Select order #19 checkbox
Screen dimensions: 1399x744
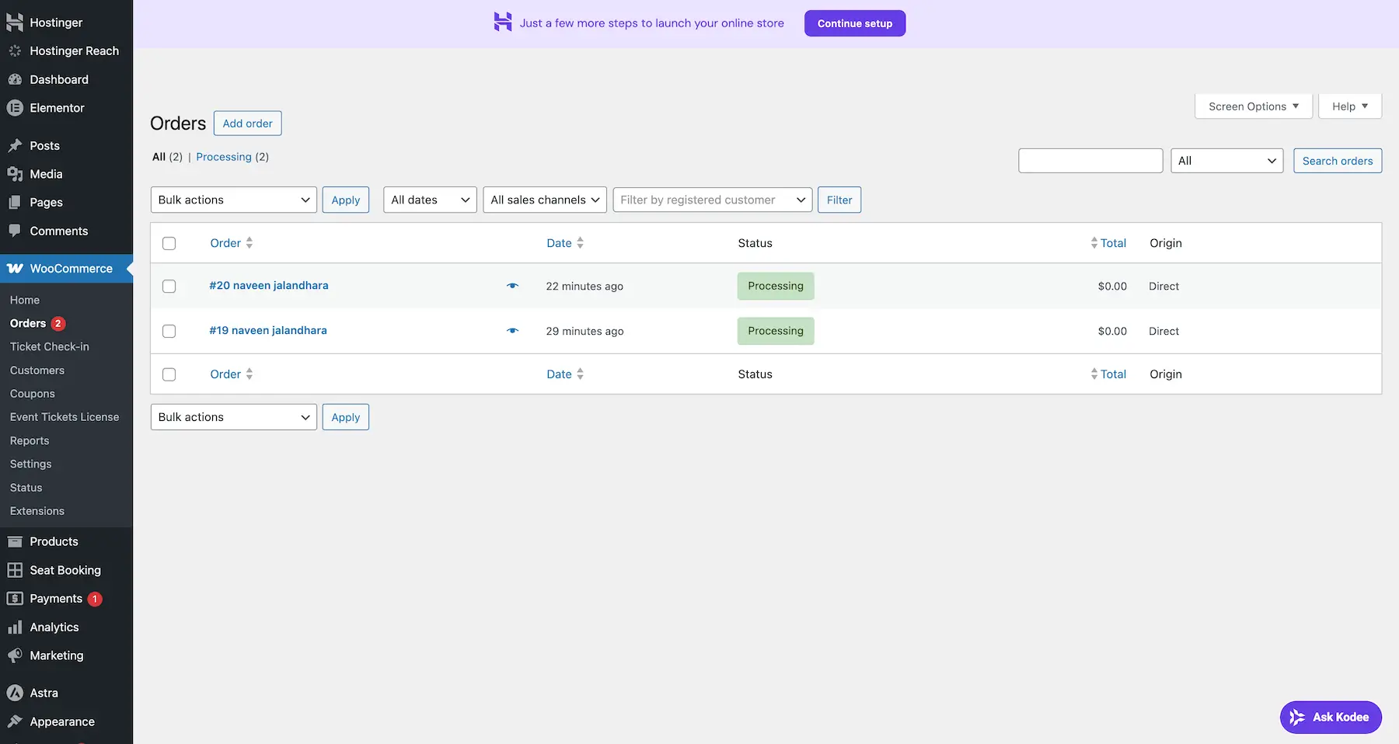tap(169, 332)
